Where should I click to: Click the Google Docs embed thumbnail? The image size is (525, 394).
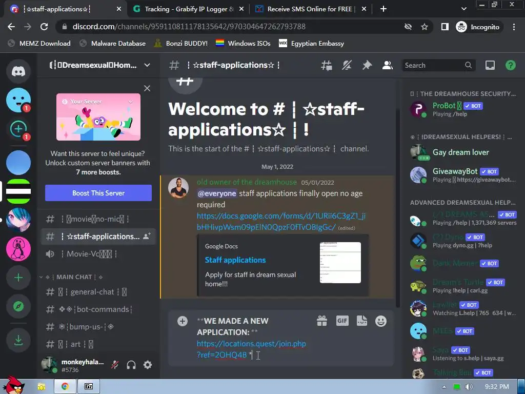coord(340,262)
